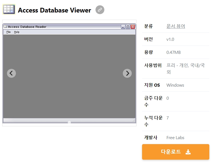Click the Access Database Viewer title

(x=54, y=10)
